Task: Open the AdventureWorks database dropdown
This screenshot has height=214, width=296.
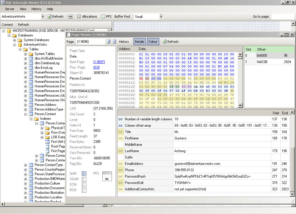Action: coord(43,17)
